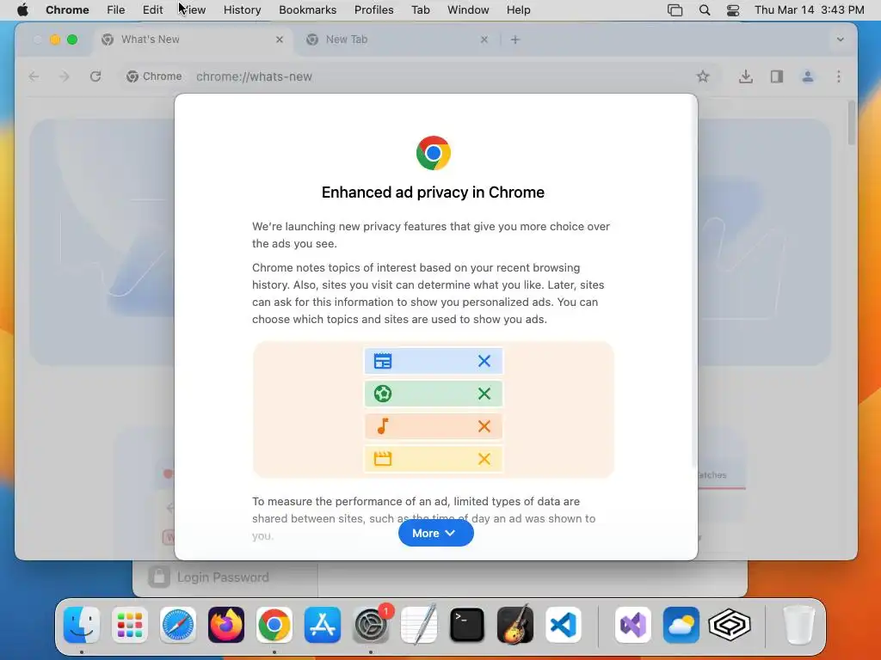Click the yellow minimize window button
Viewport: 881px width, 660px height.
coord(55,40)
